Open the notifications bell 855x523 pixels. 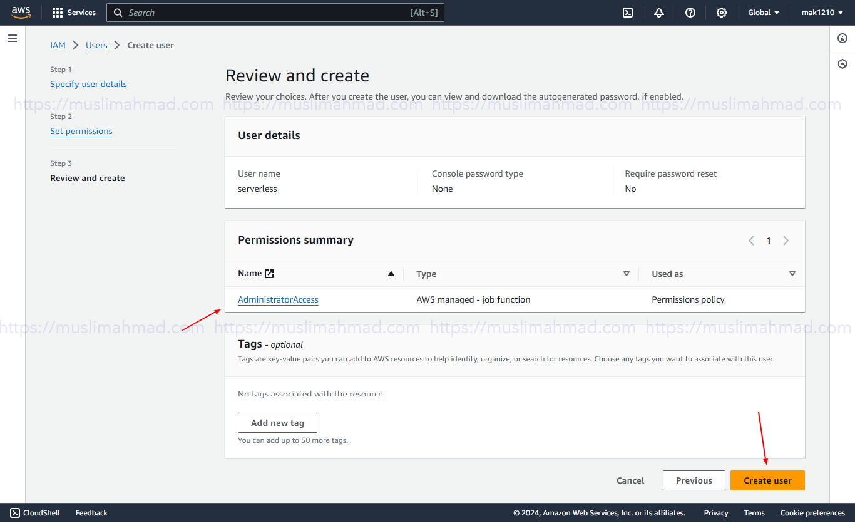[x=659, y=13]
